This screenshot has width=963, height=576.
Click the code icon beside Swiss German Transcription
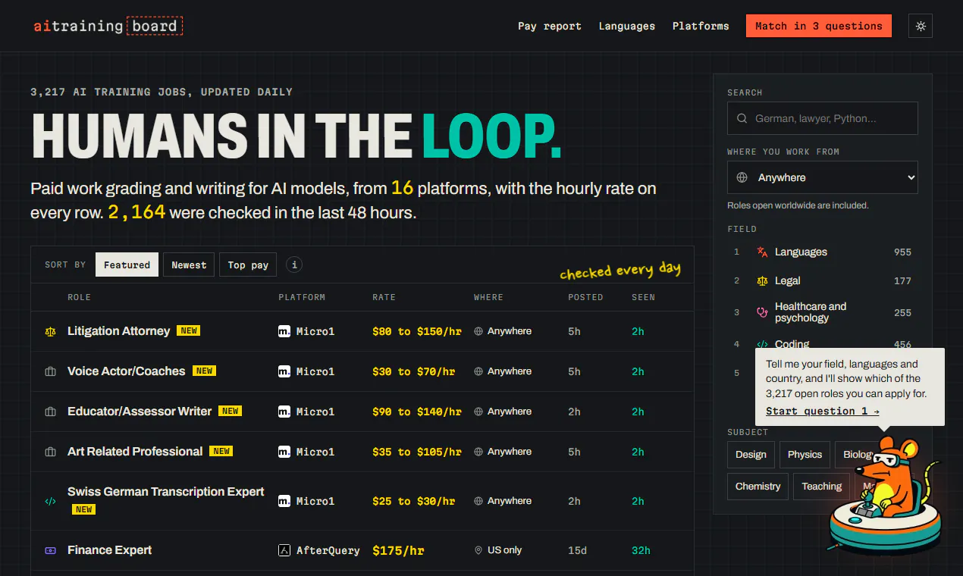pos(51,501)
